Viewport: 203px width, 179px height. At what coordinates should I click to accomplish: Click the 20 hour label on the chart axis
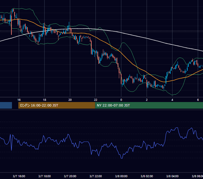pos(70,100)
